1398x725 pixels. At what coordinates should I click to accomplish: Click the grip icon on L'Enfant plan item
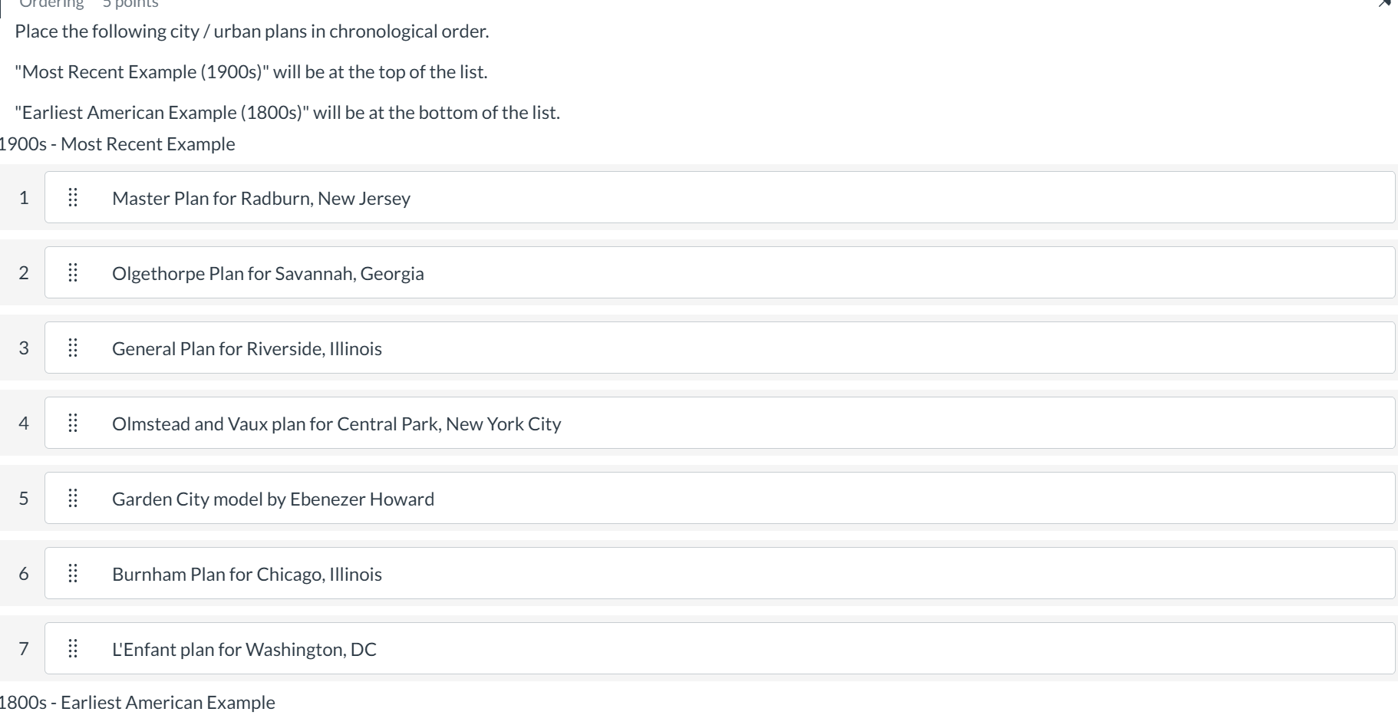(x=73, y=648)
